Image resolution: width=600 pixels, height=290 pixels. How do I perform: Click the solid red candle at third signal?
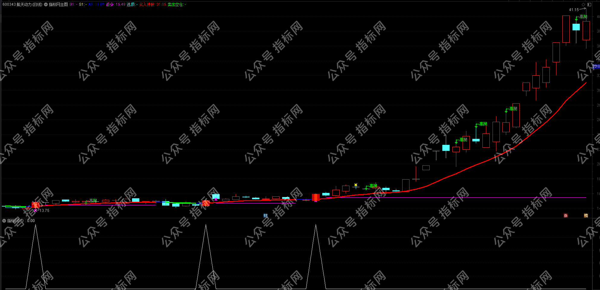point(316,197)
